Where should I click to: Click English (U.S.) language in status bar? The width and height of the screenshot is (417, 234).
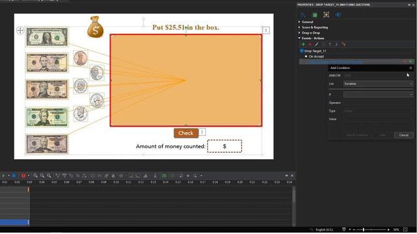pos(324,229)
